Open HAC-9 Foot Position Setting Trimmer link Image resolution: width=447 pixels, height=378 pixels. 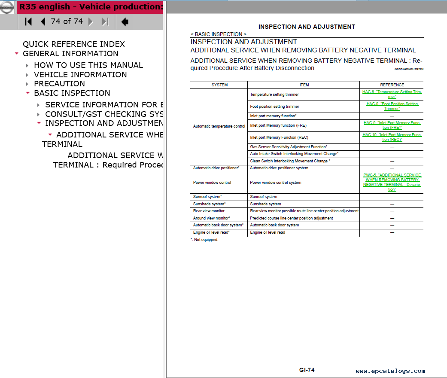(x=392, y=107)
